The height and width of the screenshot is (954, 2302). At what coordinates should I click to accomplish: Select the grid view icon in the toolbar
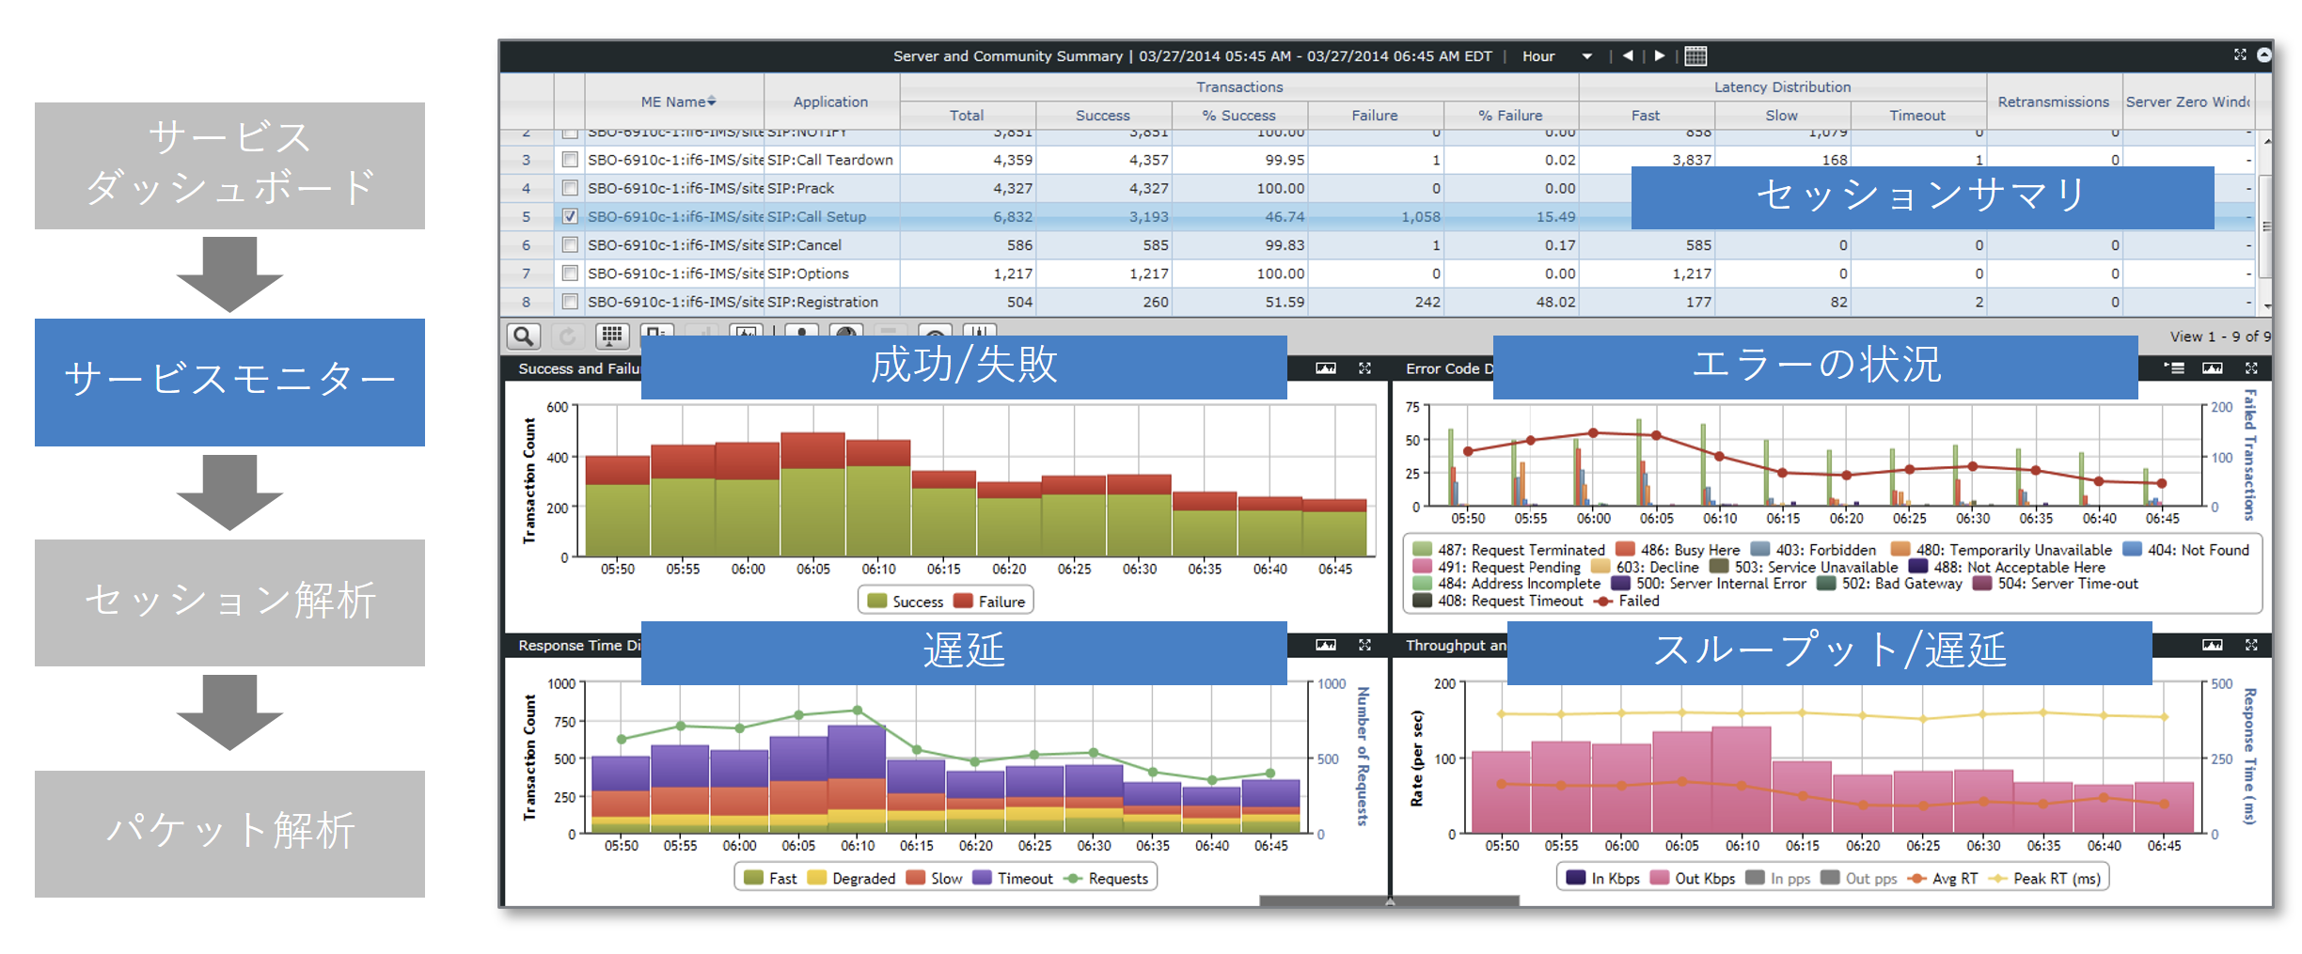(x=611, y=336)
